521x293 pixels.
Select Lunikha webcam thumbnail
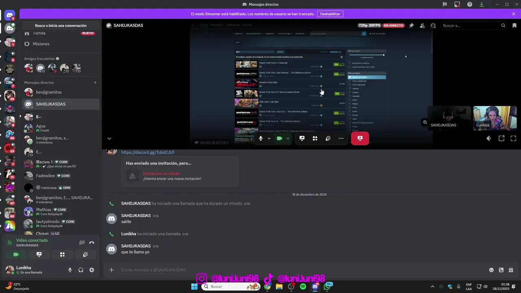pyautogui.click(x=495, y=118)
